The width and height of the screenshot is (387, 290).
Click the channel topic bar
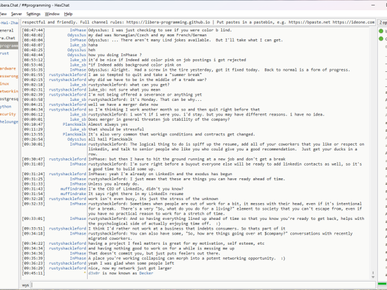pyautogui.click(x=200, y=21)
